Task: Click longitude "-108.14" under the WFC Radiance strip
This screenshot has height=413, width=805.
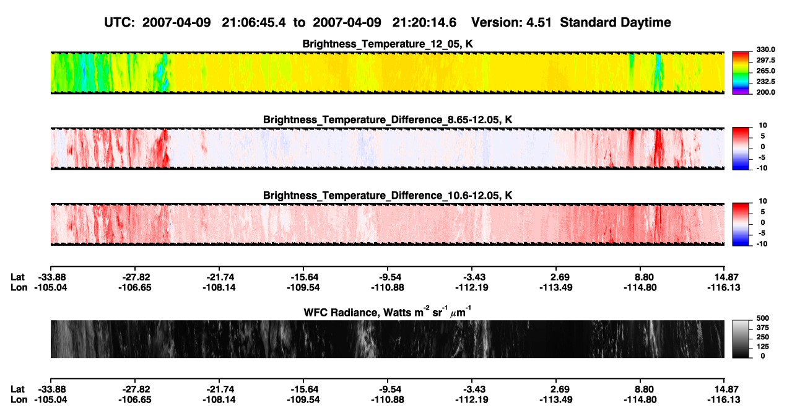Action: [x=219, y=400]
